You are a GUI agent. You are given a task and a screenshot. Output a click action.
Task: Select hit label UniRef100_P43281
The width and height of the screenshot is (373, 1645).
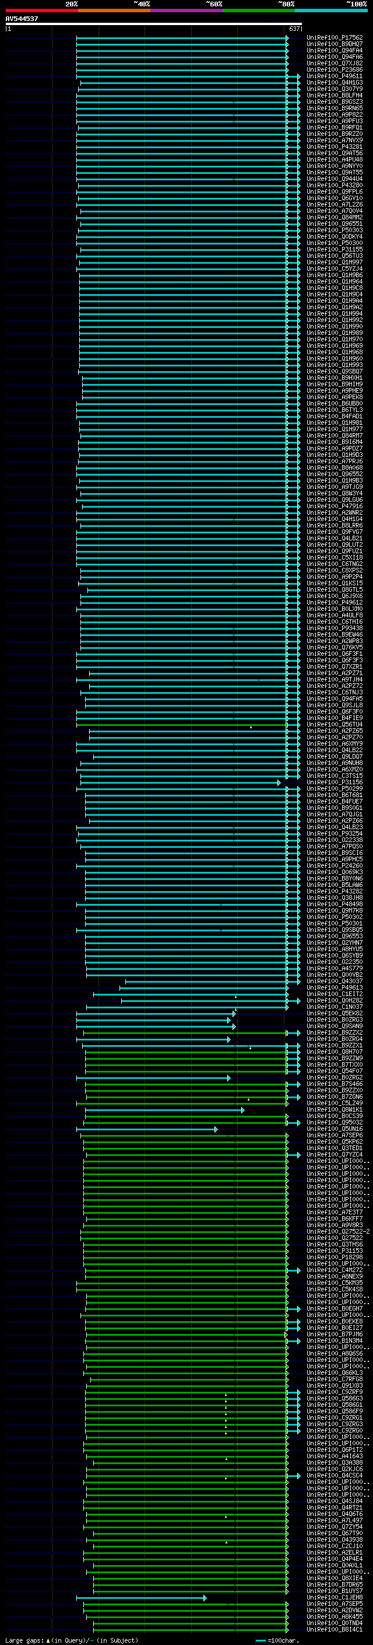pyautogui.click(x=334, y=147)
